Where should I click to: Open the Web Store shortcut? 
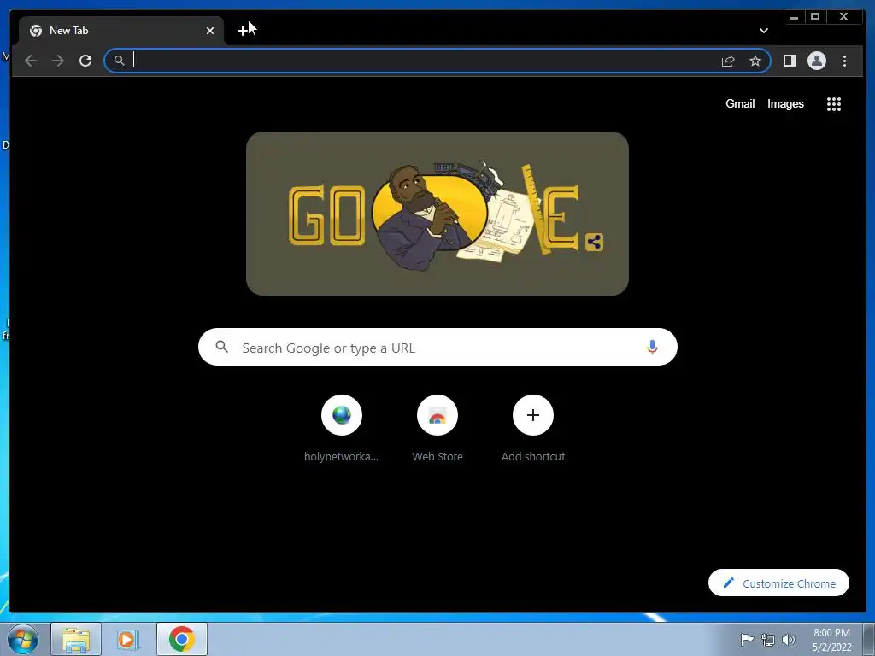437,429
